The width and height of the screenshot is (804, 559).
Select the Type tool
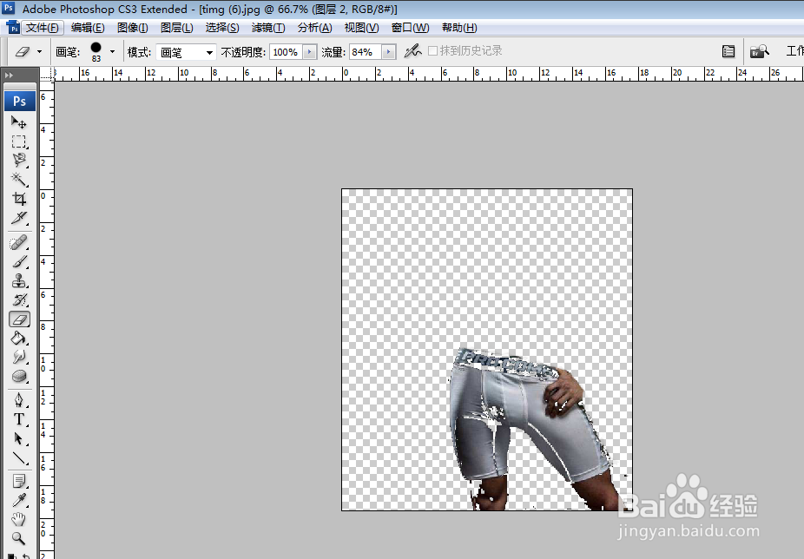pyautogui.click(x=19, y=419)
